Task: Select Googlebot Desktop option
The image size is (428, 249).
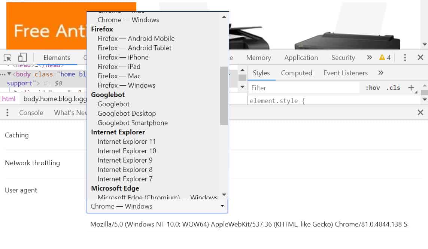Action: point(127,113)
